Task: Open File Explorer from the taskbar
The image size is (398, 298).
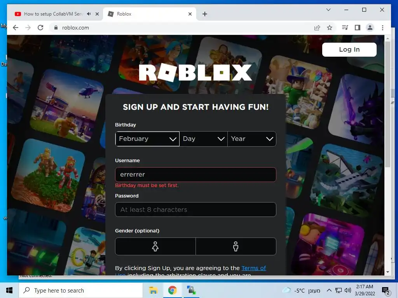Action: click(153, 290)
